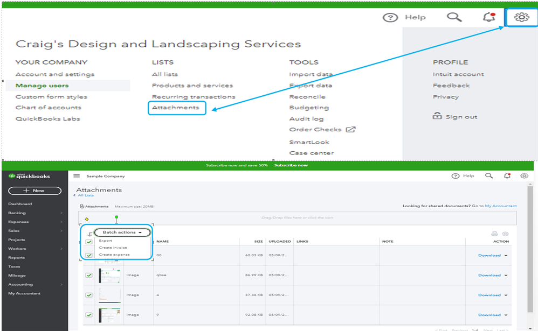The height and width of the screenshot is (331, 538).
Task: Click the external link icon beside Order Checks
Action: click(350, 130)
